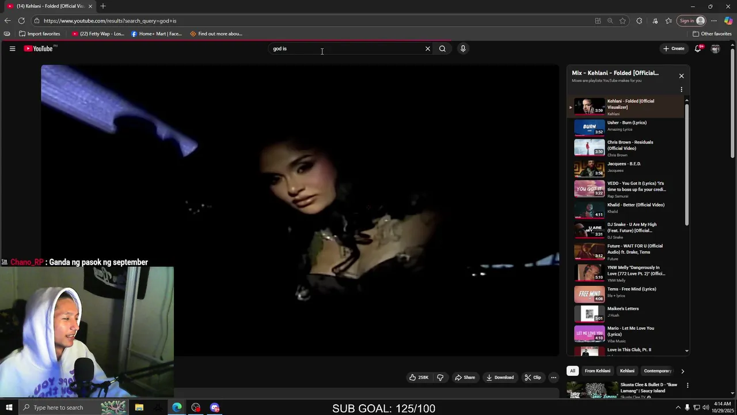Open the YouTube hamburger guide menu
The image size is (737, 415).
tap(12, 48)
